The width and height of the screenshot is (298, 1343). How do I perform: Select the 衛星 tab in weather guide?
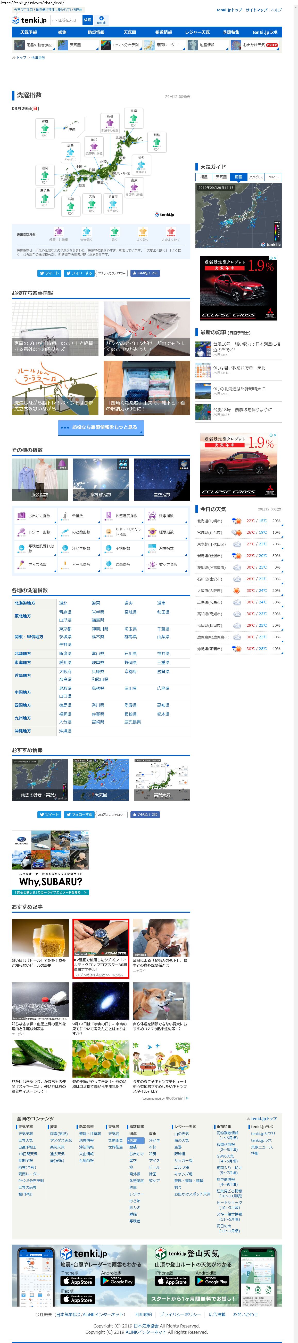pos(204,177)
